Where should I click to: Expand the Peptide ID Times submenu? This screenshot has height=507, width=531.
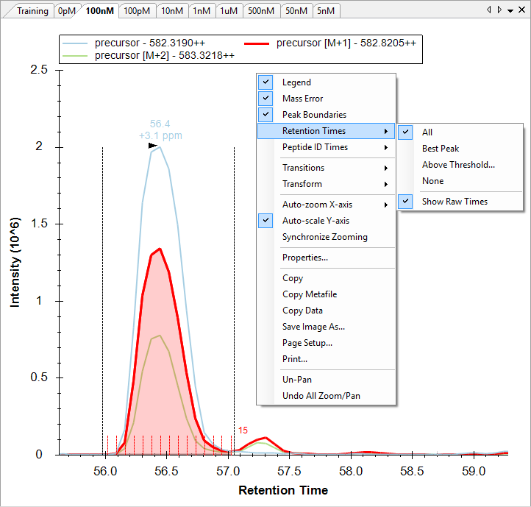(315, 147)
